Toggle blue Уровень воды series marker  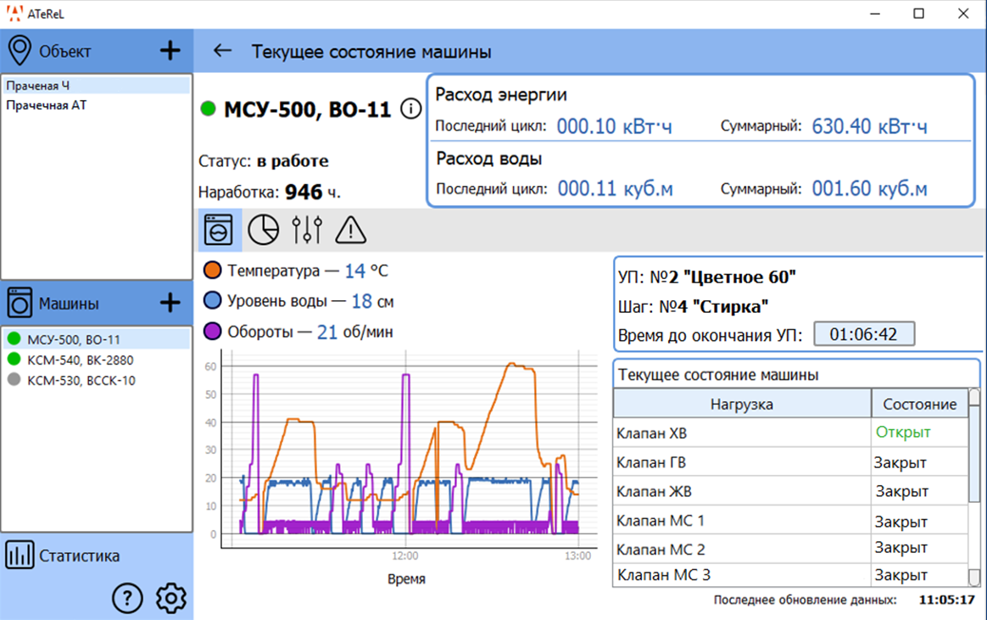(x=213, y=301)
